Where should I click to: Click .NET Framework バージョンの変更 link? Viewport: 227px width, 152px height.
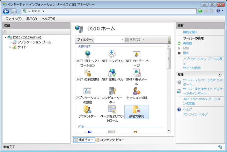(x=202, y=101)
